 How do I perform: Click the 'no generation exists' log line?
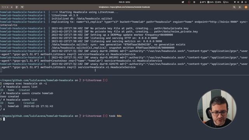(118, 45)
